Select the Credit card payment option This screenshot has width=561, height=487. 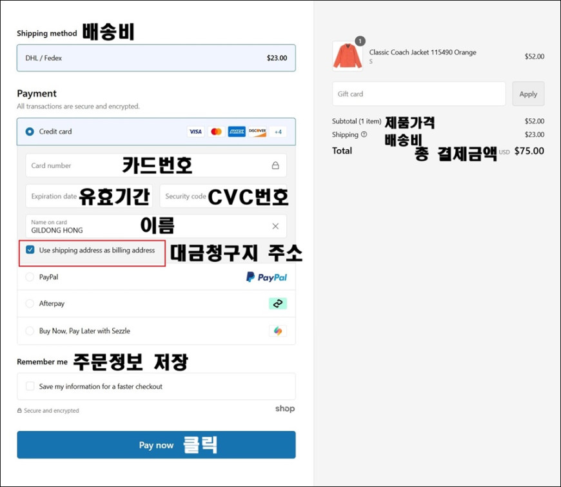[x=30, y=132]
